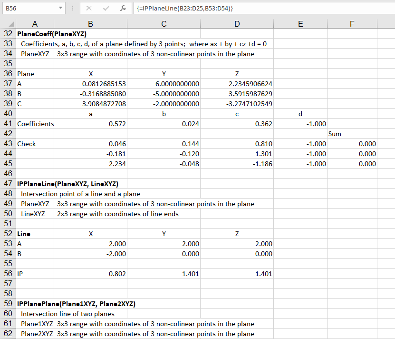395x339 pixels.
Task: Click the bold Line label in row 52
Action: (x=24, y=234)
